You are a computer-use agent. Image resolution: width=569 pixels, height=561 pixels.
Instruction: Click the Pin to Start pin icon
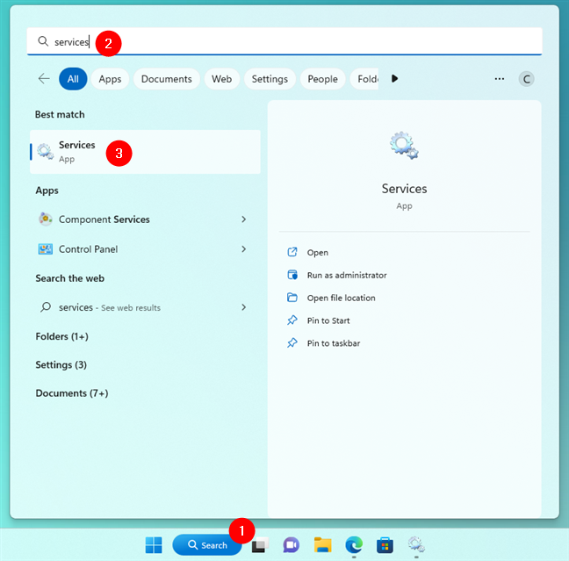292,320
